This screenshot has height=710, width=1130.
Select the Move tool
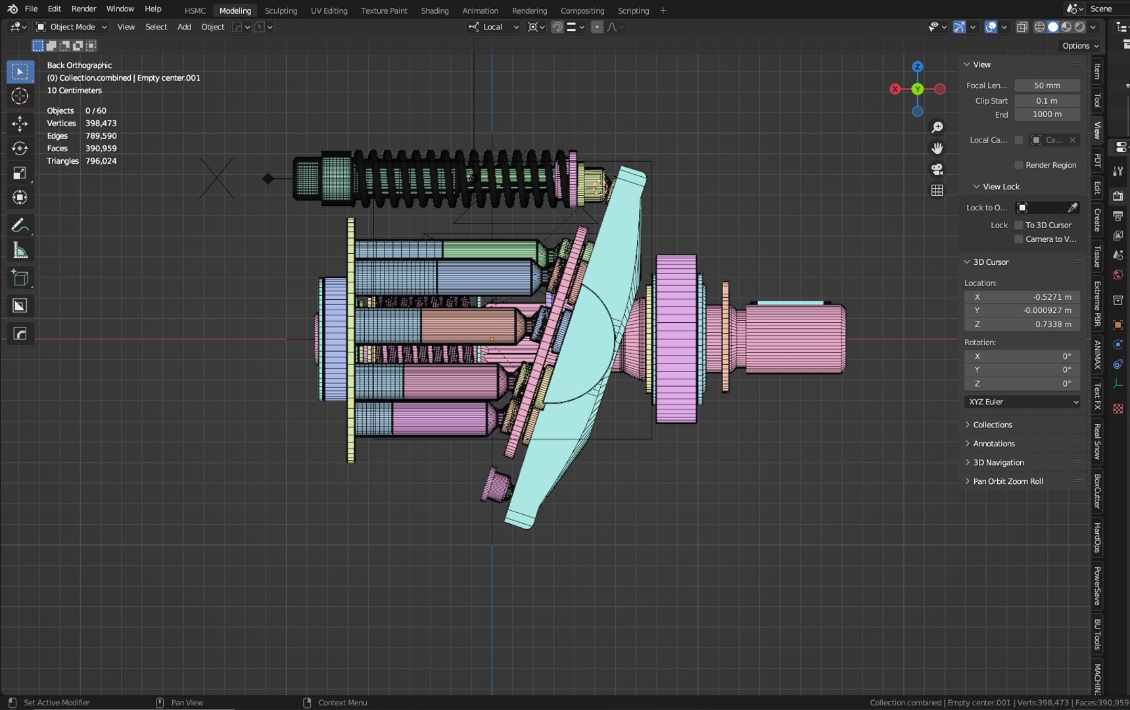click(20, 124)
